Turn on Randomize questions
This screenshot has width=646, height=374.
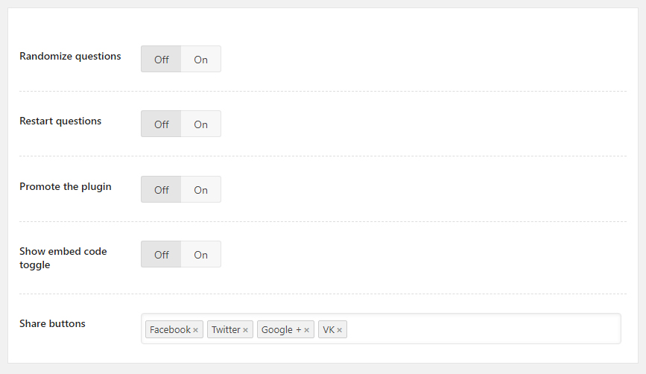click(201, 60)
